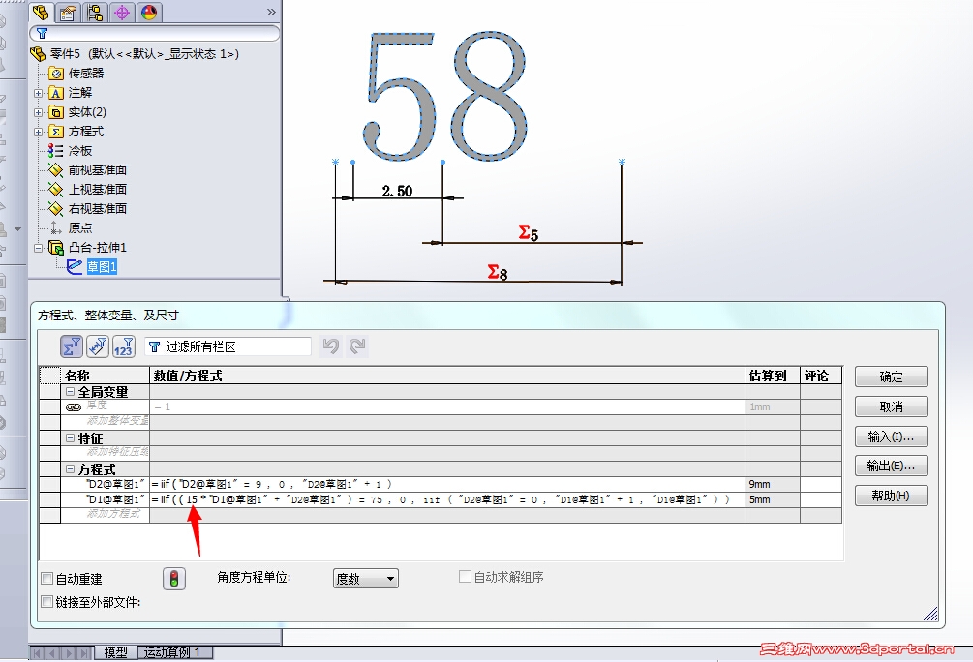
Task: Click the 取消 cancel button
Action: [x=891, y=407]
